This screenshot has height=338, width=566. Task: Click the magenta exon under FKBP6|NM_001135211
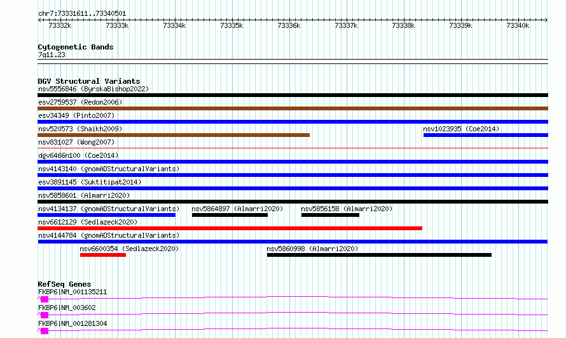[45, 299]
